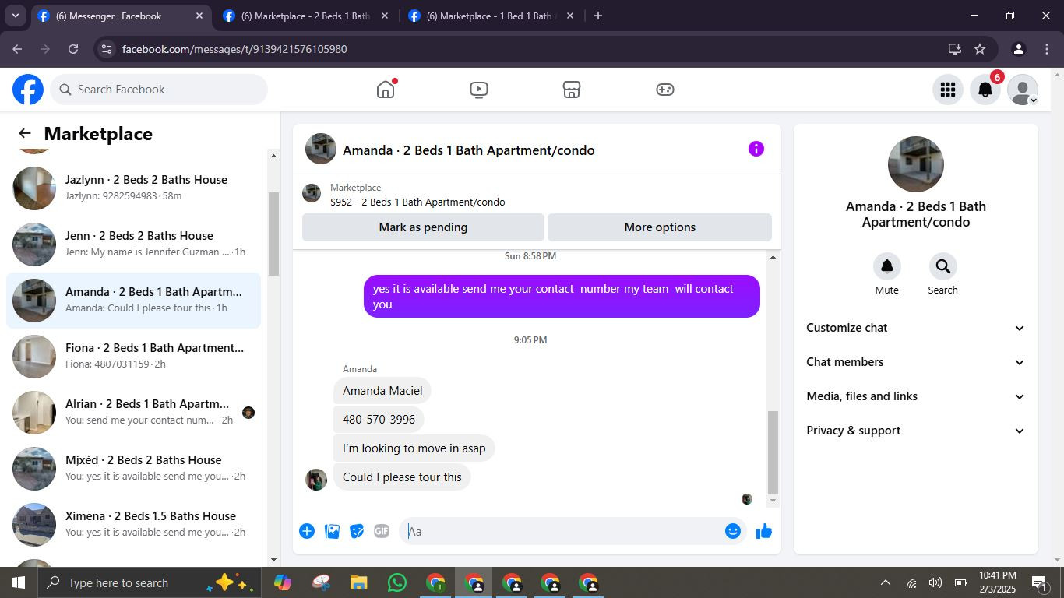
Task: Open the emoji picker
Action: pos(732,531)
